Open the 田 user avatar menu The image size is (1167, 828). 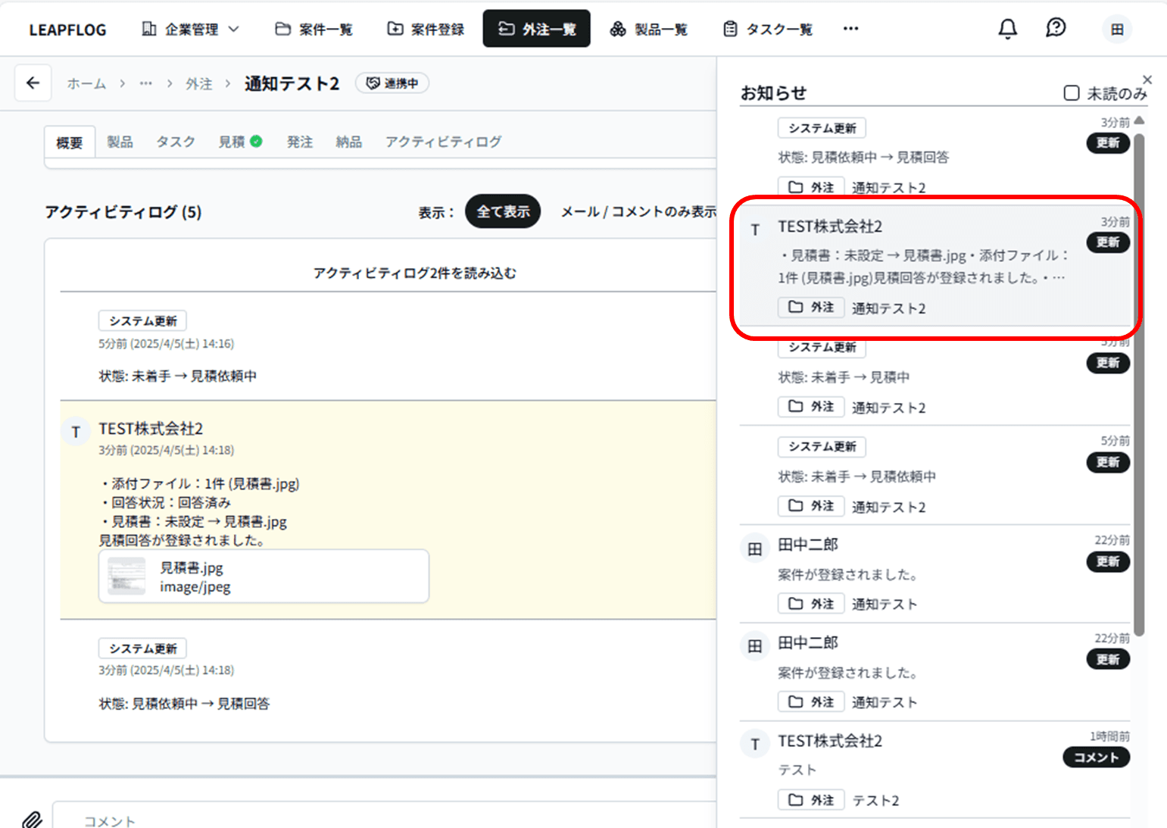tap(1116, 29)
